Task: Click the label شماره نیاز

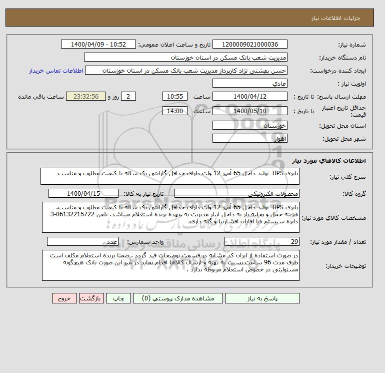Action: tap(352, 45)
